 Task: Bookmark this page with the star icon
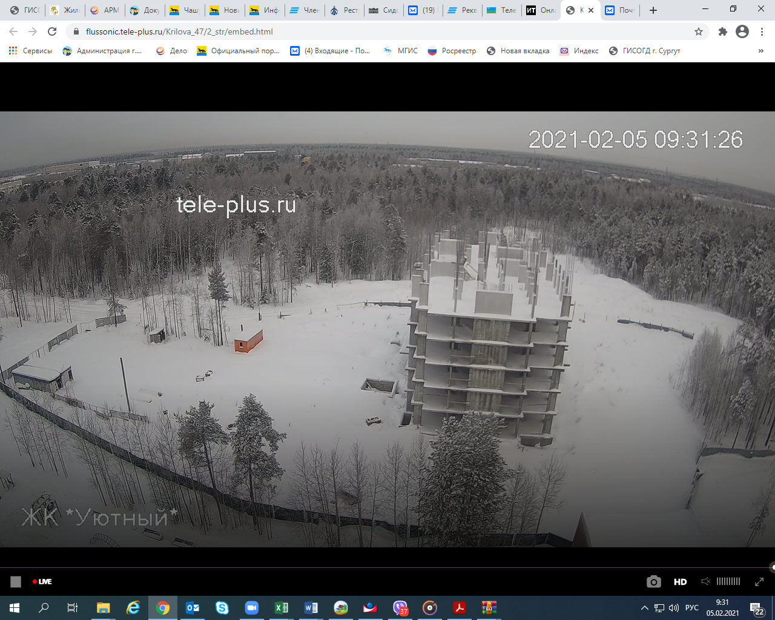pos(699,31)
